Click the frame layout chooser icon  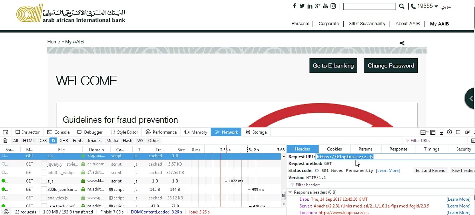(x=424, y=132)
